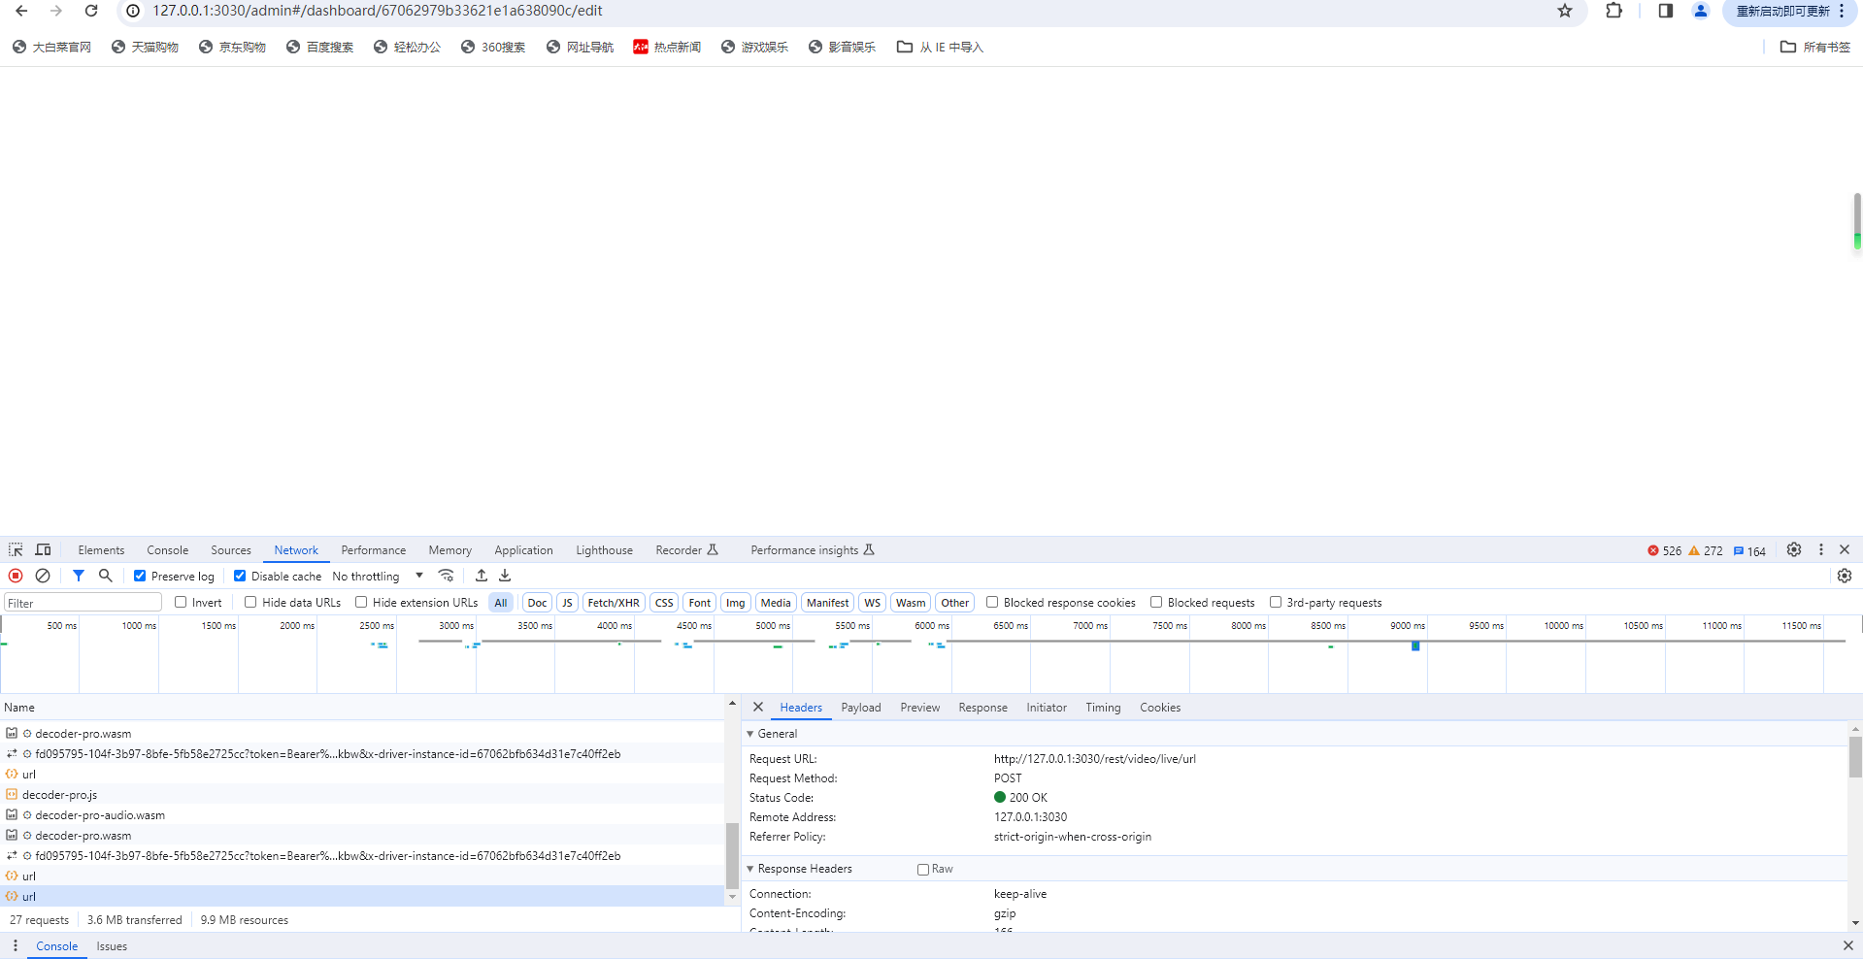1863x959 pixels.
Task: Open the network search tool
Action: tap(106, 576)
